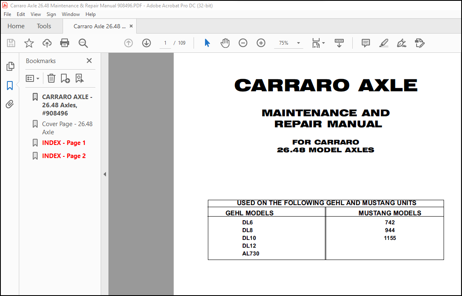Select the Carraro Axle 26.48 document tab
462x296 pixels.
[x=99, y=26]
